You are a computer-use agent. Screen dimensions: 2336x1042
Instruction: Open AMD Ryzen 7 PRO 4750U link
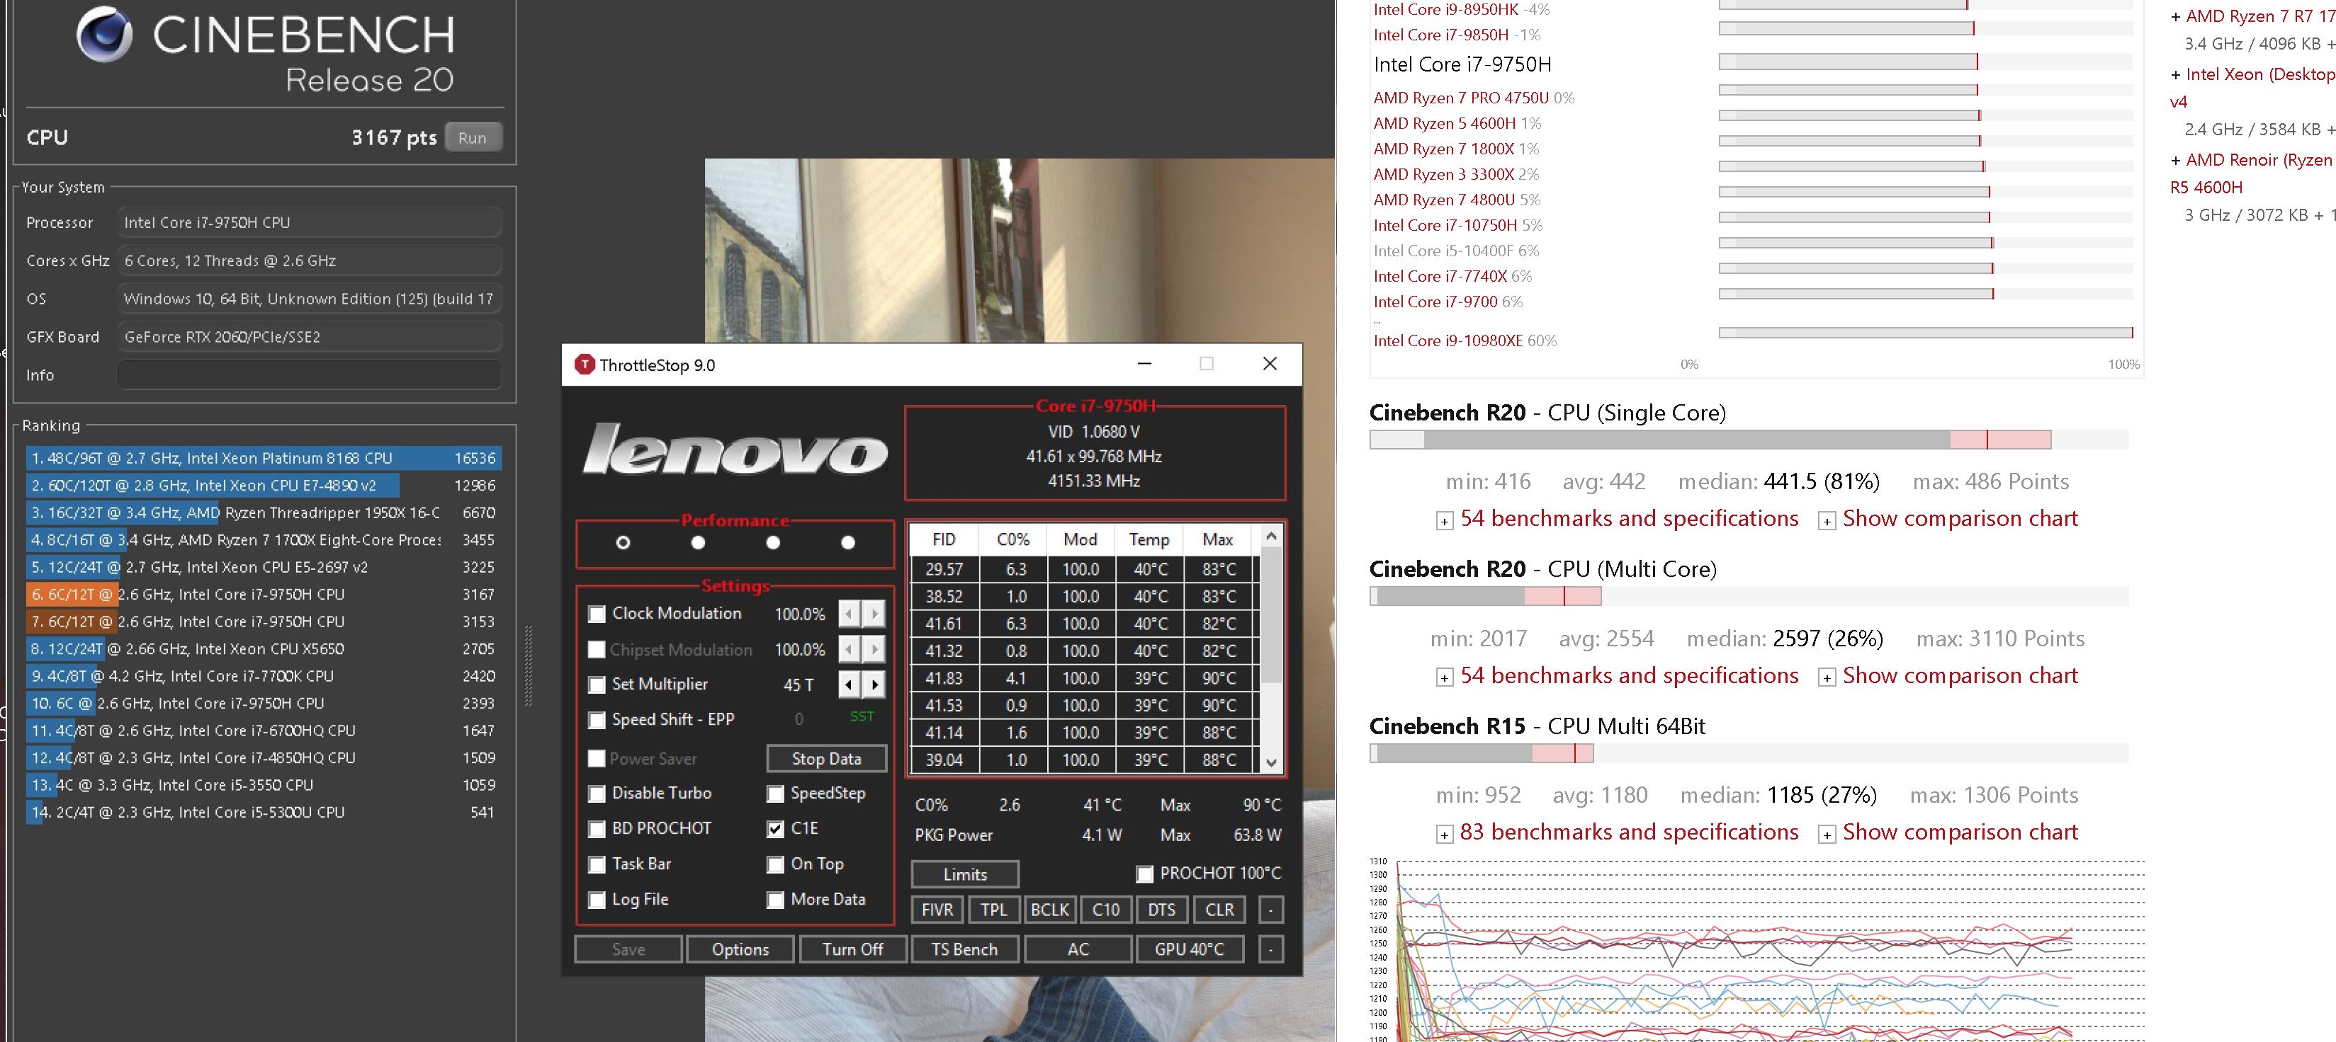(1461, 98)
